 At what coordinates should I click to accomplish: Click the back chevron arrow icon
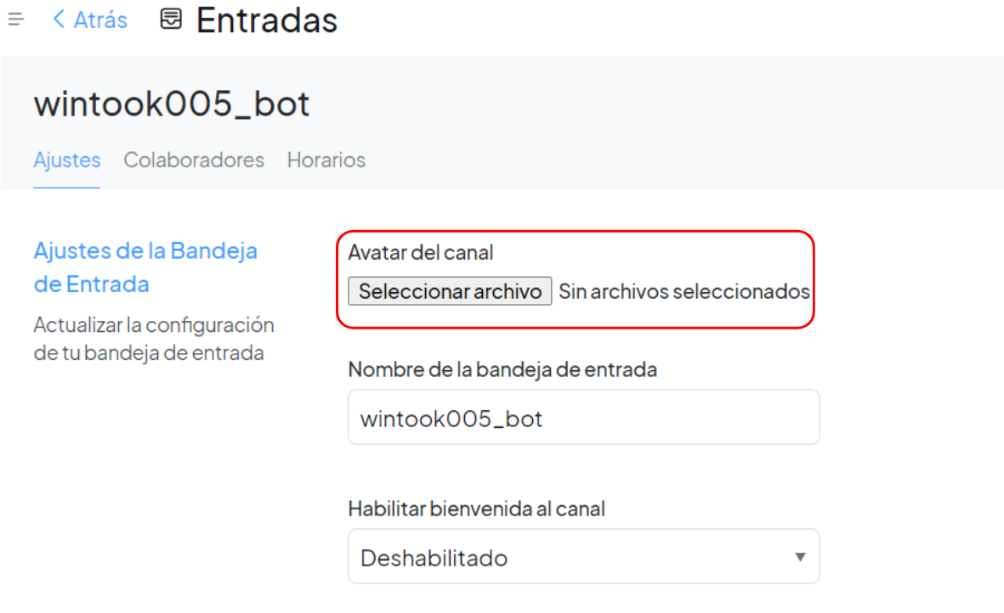coord(59,20)
